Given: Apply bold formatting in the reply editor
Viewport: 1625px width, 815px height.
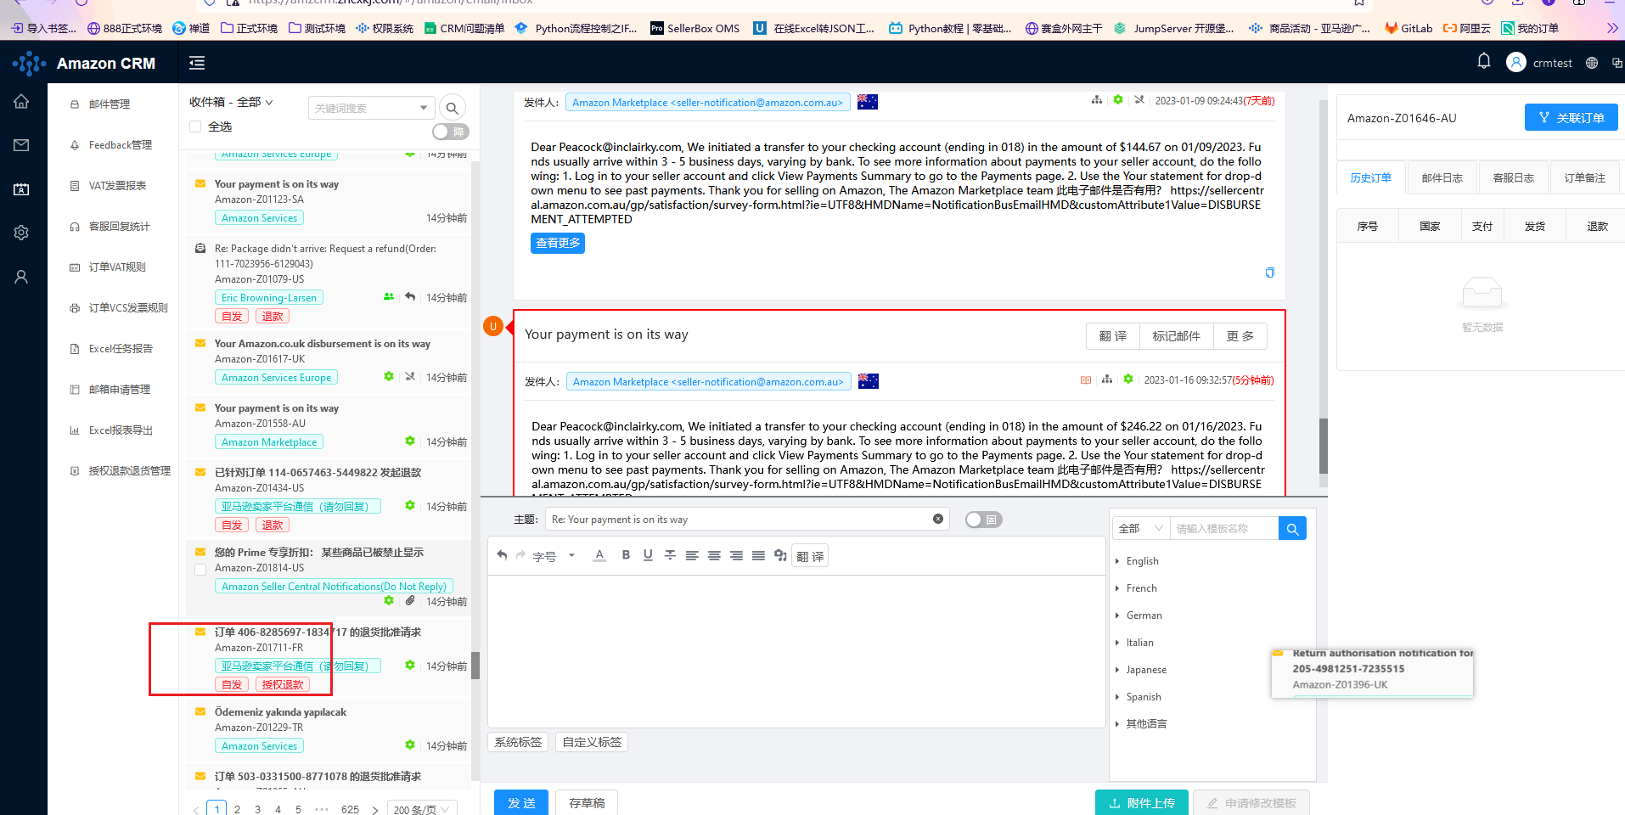Looking at the screenshot, I should click(626, 555).
